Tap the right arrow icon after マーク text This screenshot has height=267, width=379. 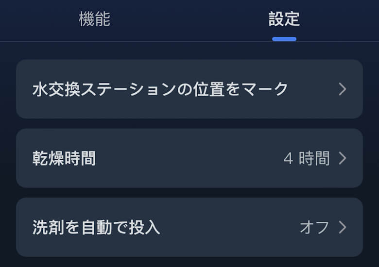tap(343, 89)
